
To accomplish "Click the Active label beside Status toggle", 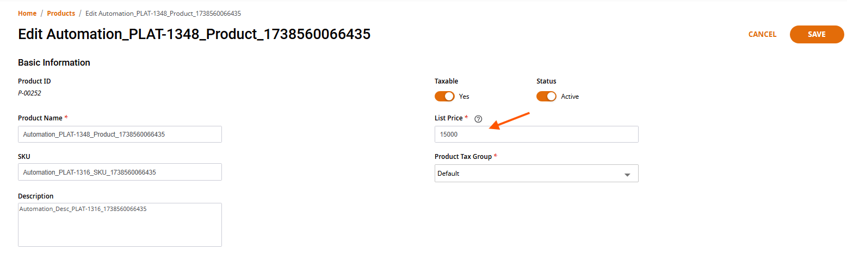I will tap(570, 97).
